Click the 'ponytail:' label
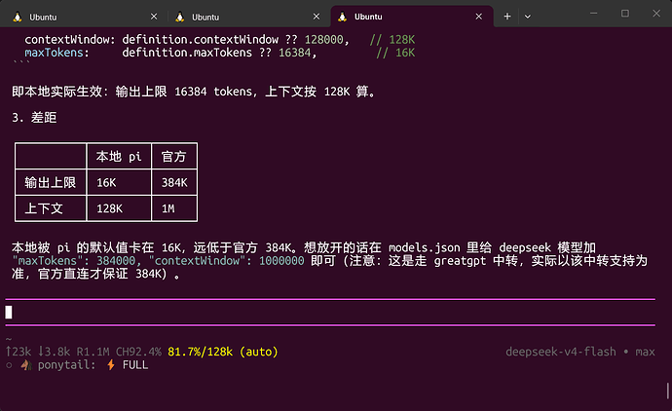Screen dimensions: 672x411 click(67, 365)
